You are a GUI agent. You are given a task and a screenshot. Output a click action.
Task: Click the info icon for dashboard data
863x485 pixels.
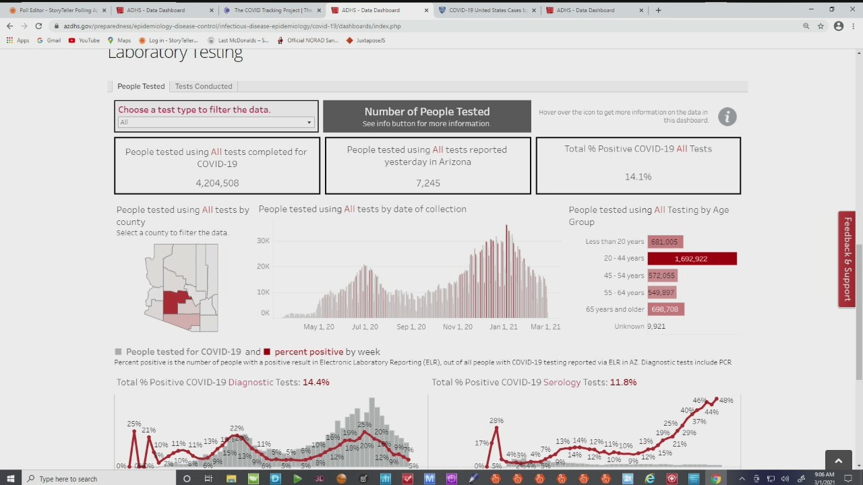pos(727,117)
